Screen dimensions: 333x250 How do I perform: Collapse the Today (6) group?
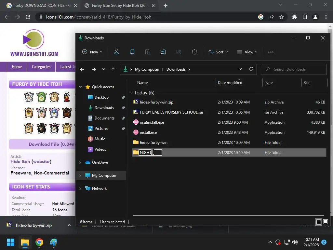point(131,93)
